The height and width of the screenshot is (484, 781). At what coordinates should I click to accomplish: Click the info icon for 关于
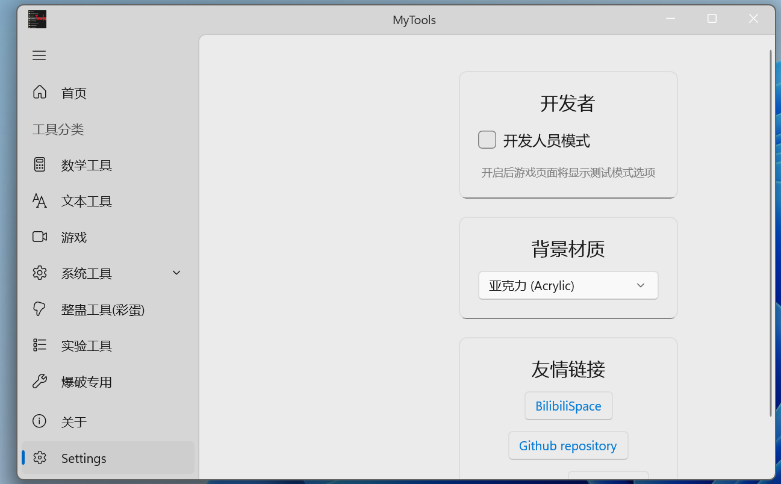coord(40,421)
